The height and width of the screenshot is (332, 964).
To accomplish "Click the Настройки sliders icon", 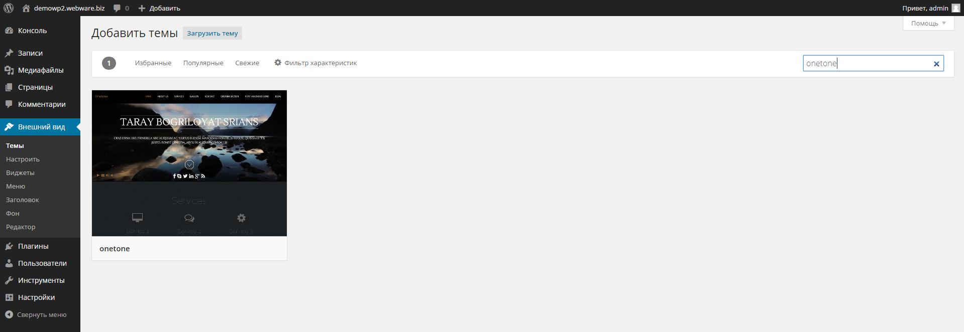I will [9, 297].
